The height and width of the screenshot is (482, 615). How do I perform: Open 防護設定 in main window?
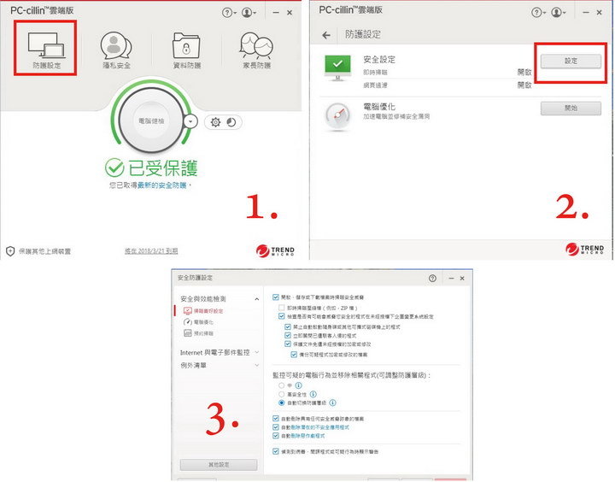point(46,48)
